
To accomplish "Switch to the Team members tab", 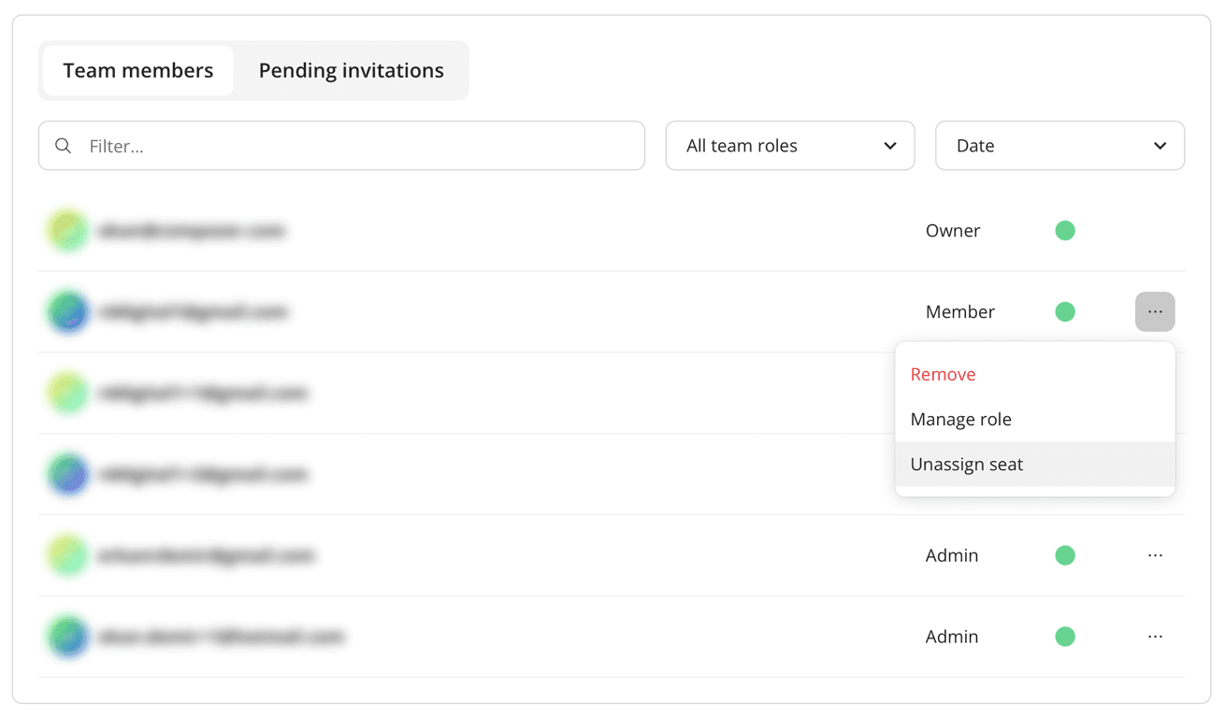I will click(137, 70).
